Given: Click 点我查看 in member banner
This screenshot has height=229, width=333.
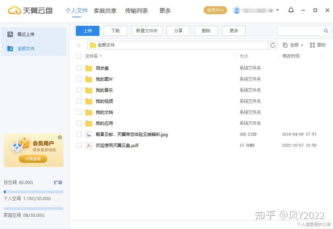Looking at the screenshot, I should click(x=33, y=159).
